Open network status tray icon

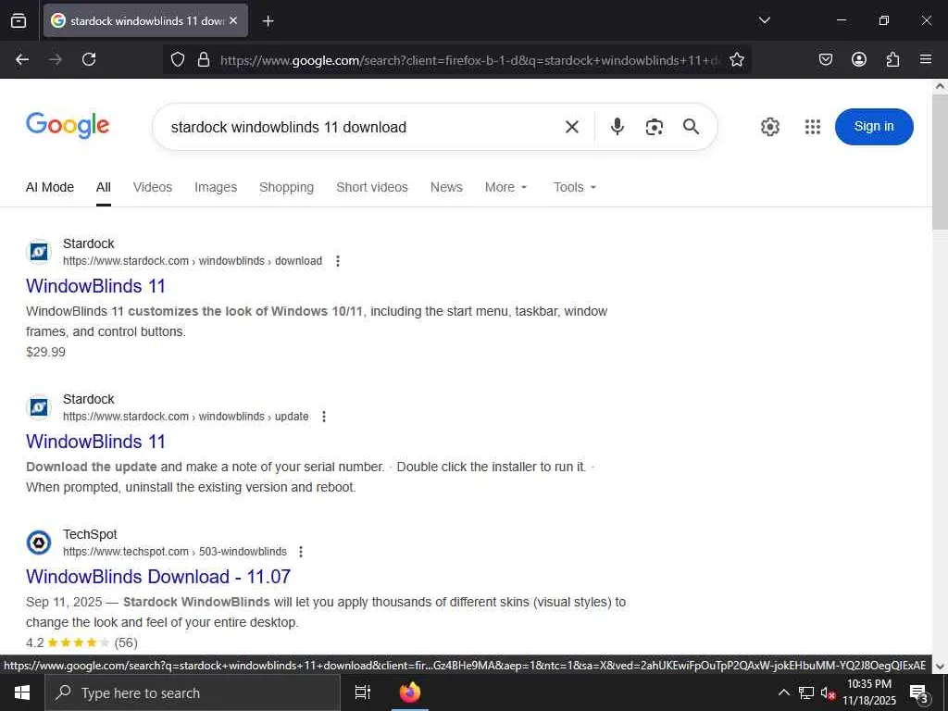(806, 692)
